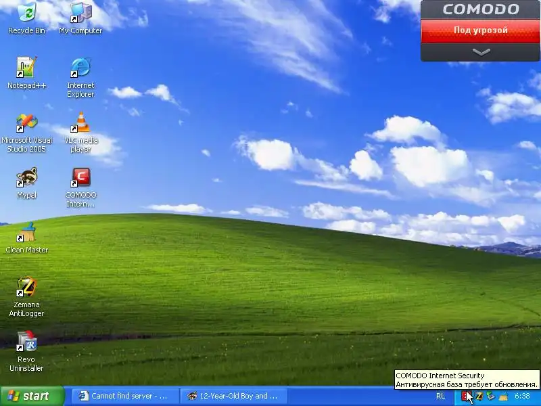541x406 pixels.
Task: Switch to the '12-Year-Old Boy and...' taskbar window
Action: (235, 396)
